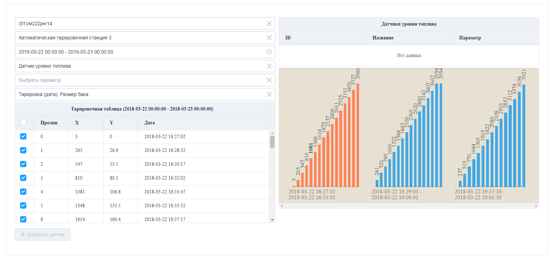Click the Название column header

coord(383,38)
